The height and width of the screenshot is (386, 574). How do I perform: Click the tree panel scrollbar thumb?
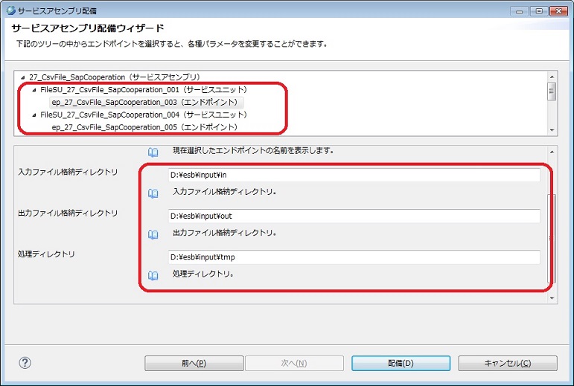point(552,91)
